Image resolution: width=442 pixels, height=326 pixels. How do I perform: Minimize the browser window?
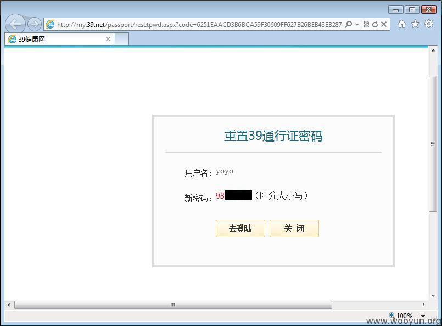(395, 10)
